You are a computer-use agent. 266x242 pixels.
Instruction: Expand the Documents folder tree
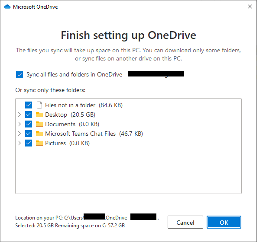point(19,124)
